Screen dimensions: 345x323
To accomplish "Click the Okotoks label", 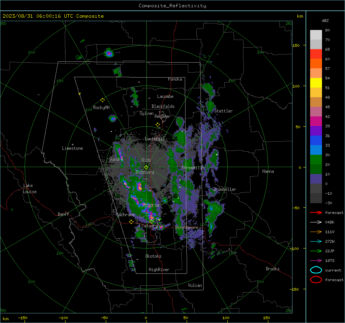I will tap(153, 256).
